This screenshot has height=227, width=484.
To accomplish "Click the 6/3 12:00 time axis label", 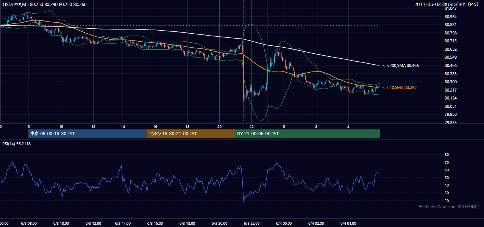I will (93, 223).
